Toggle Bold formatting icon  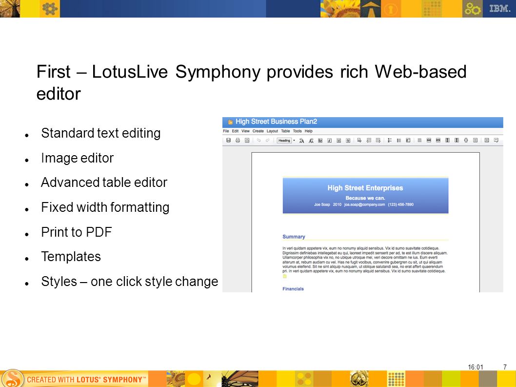click(x=320, y=141)
